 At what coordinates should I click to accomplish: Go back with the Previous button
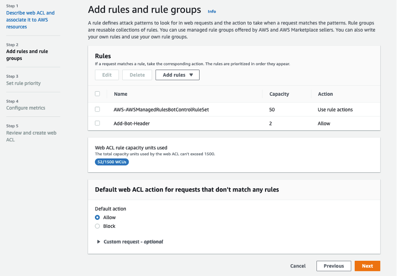(334, 266)
